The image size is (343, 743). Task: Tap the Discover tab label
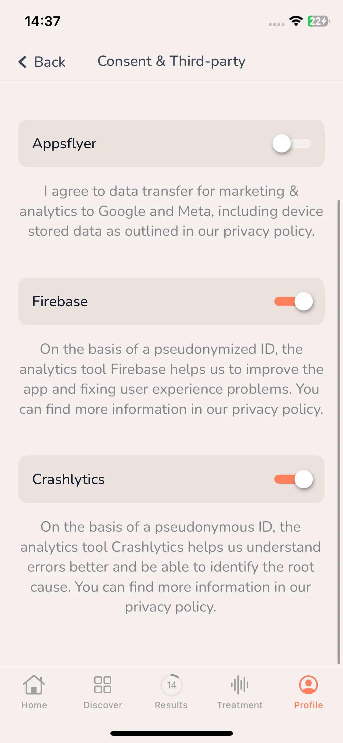tap(103, 705)
